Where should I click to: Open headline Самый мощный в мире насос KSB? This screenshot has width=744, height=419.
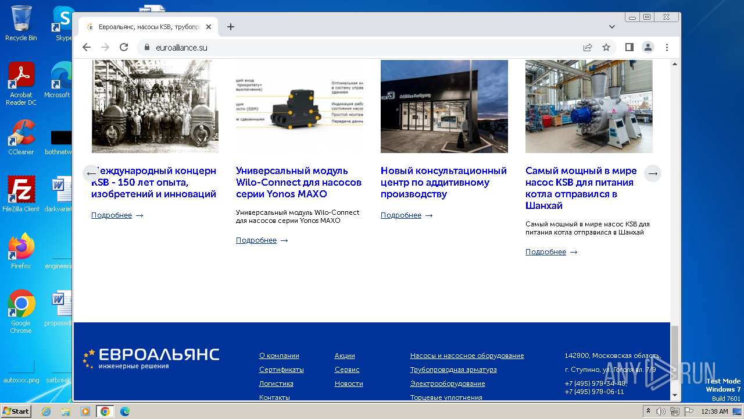[581, 188]
